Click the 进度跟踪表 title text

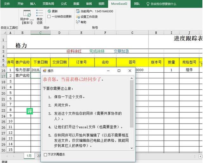point(188,38)
